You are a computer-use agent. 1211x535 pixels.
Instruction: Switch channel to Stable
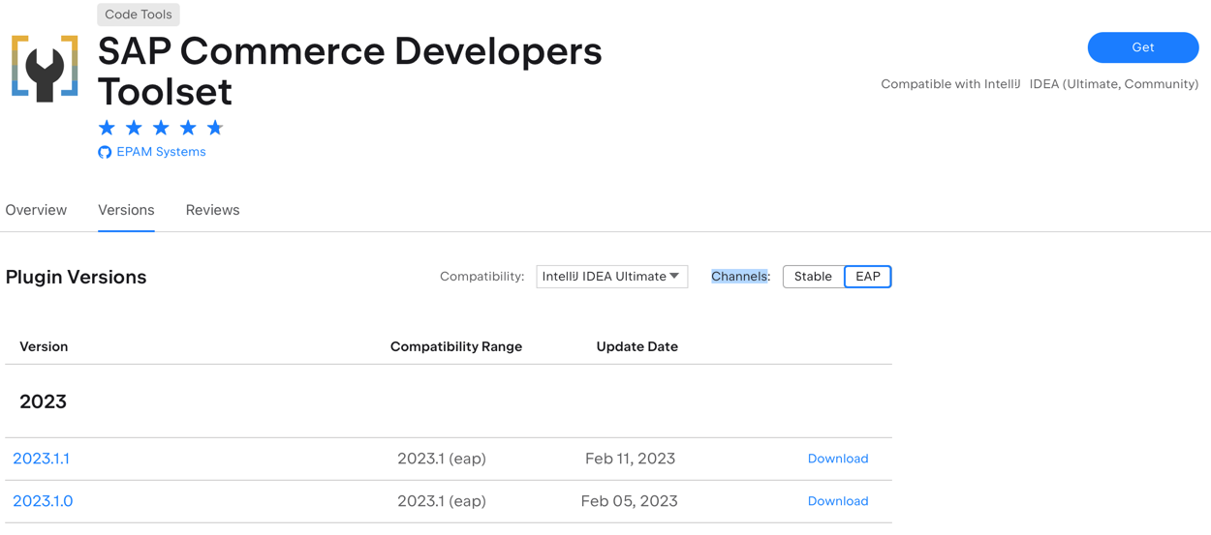coord(813,277)
